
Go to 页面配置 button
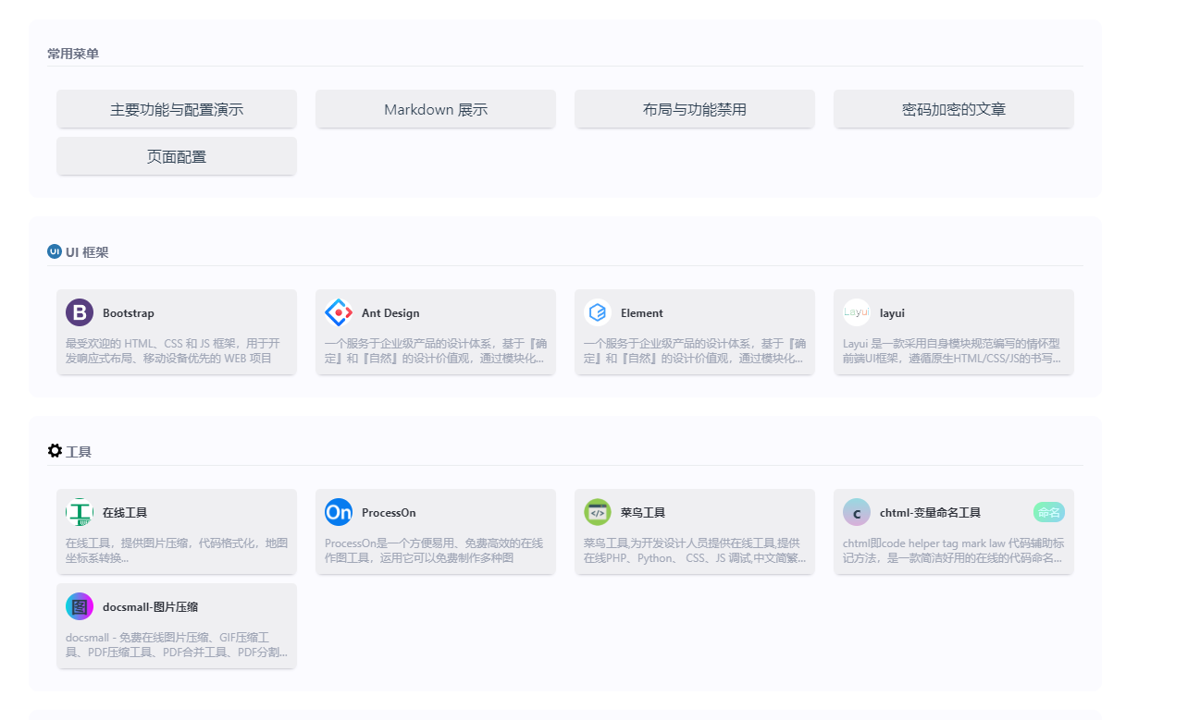click(177, 156)
